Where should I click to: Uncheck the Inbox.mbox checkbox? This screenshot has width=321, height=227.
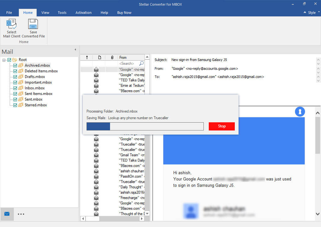(x=15, y=88)
